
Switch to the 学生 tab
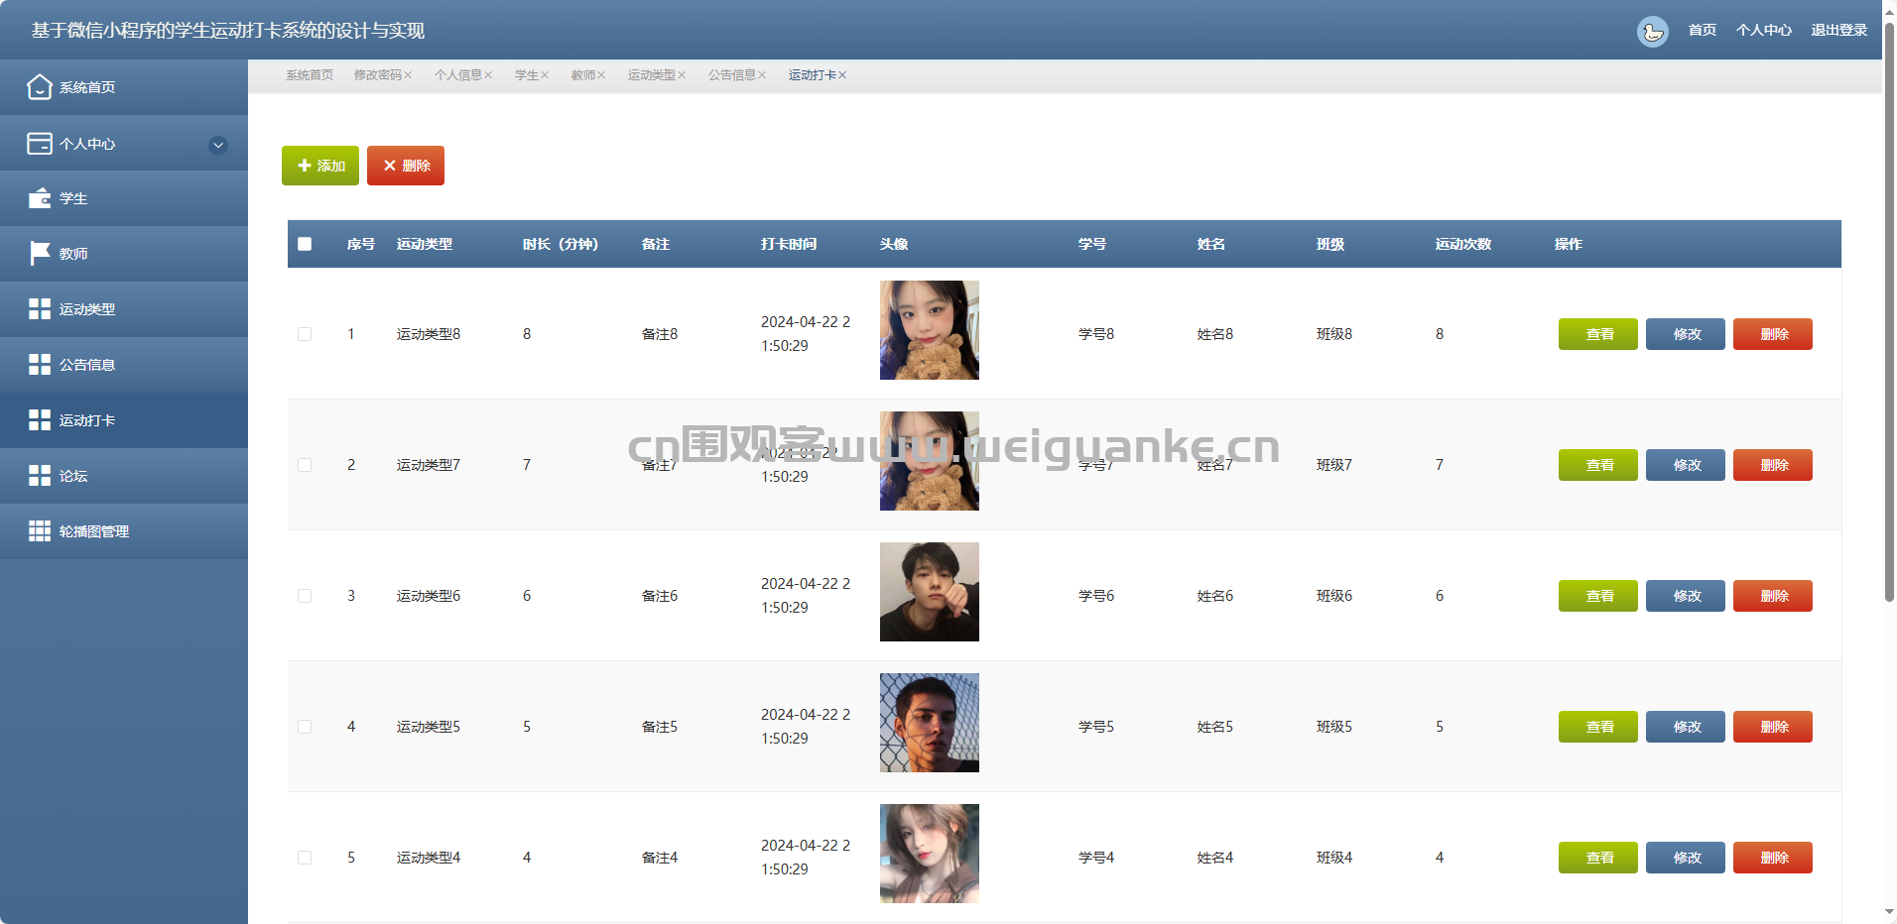[526, 75]
